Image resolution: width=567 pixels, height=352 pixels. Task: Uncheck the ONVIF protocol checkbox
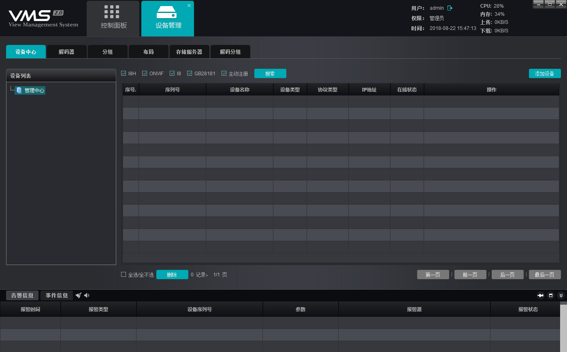[145, 73]
